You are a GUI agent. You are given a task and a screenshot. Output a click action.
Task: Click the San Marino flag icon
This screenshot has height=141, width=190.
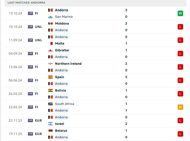click(x=50, y=17)
